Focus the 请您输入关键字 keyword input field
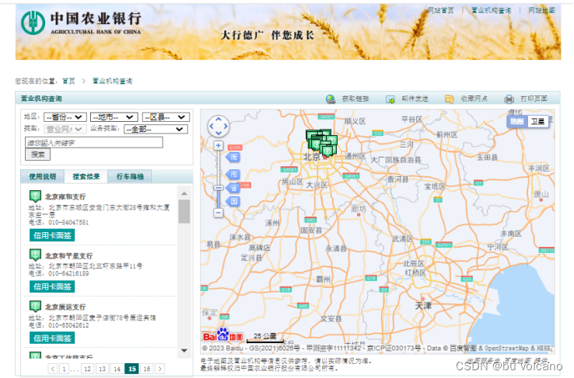The height and width of the screenshot is (378, 574). coord(94,143)
